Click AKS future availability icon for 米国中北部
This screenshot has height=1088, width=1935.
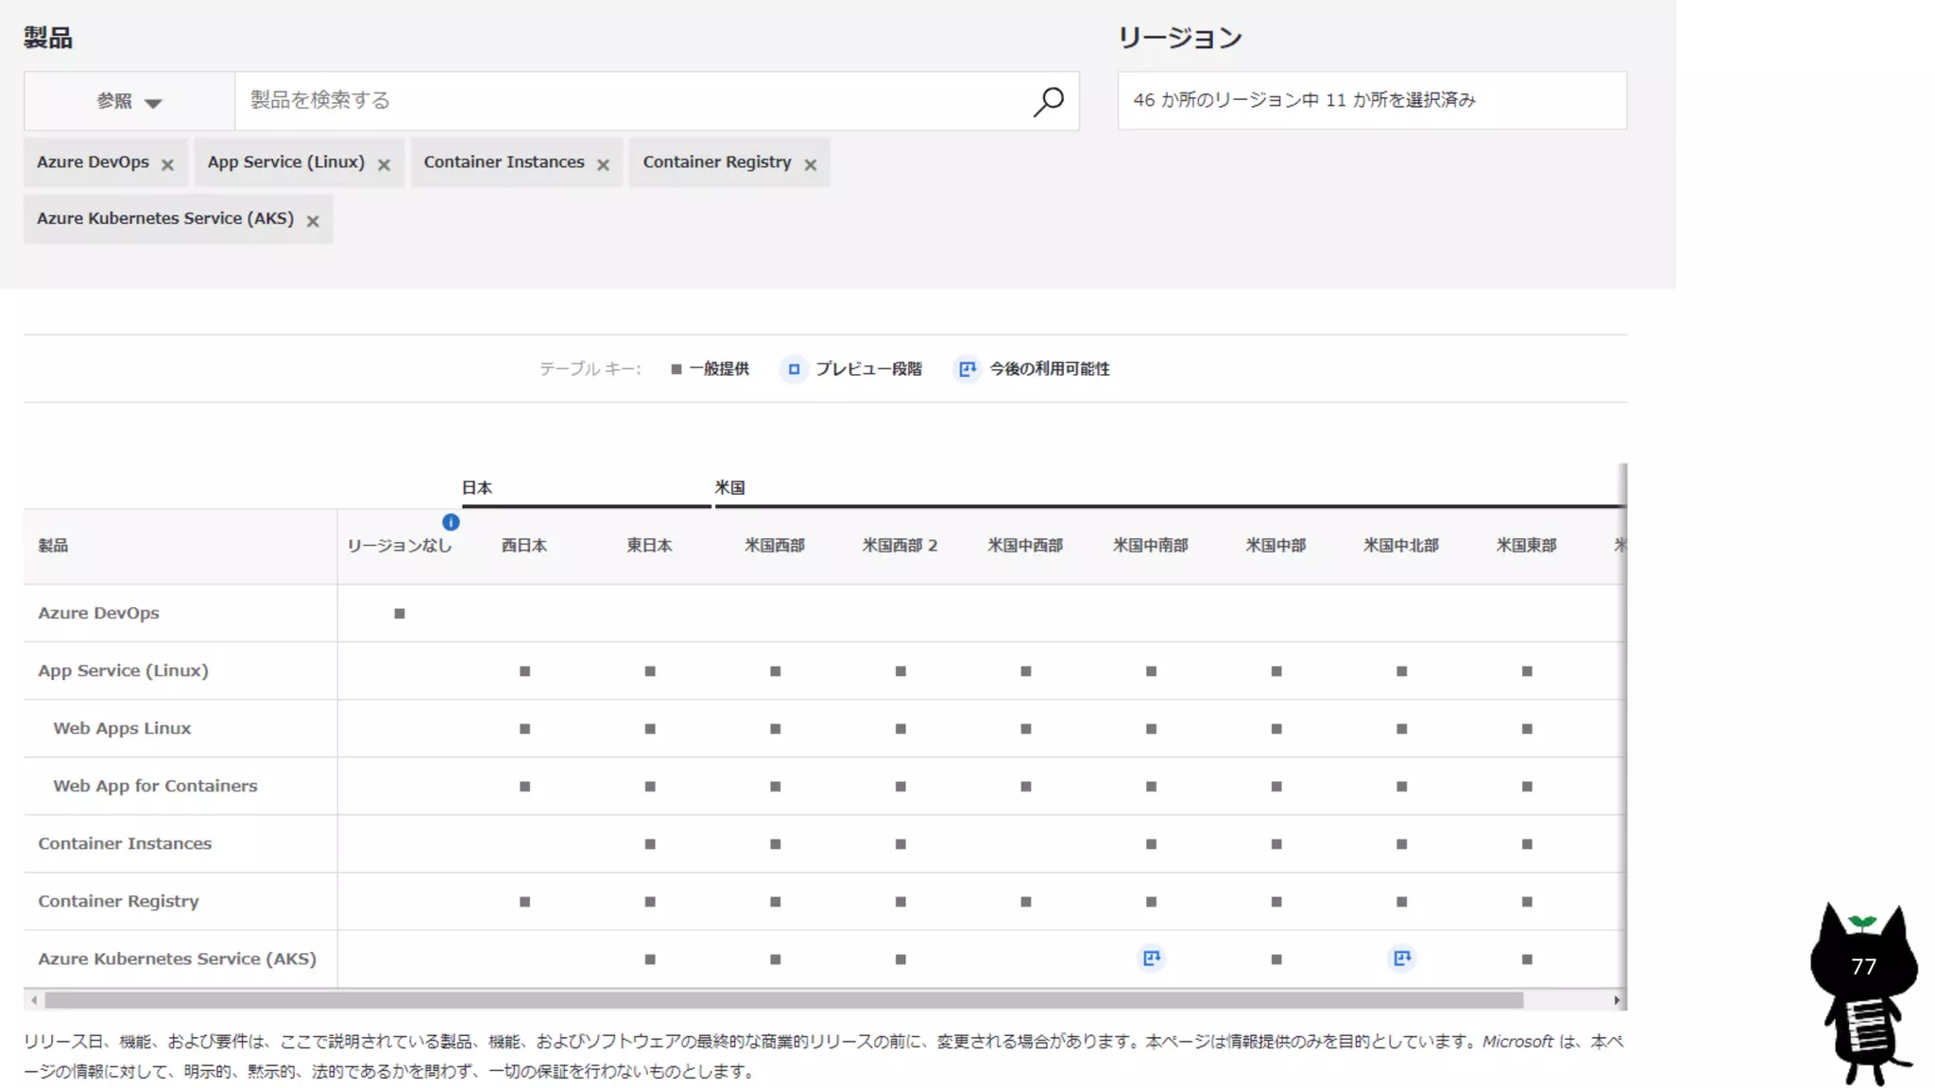[1401, 959]
